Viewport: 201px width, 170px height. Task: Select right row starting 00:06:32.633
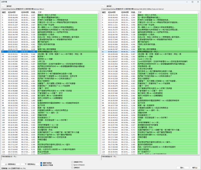click(150, 52)
